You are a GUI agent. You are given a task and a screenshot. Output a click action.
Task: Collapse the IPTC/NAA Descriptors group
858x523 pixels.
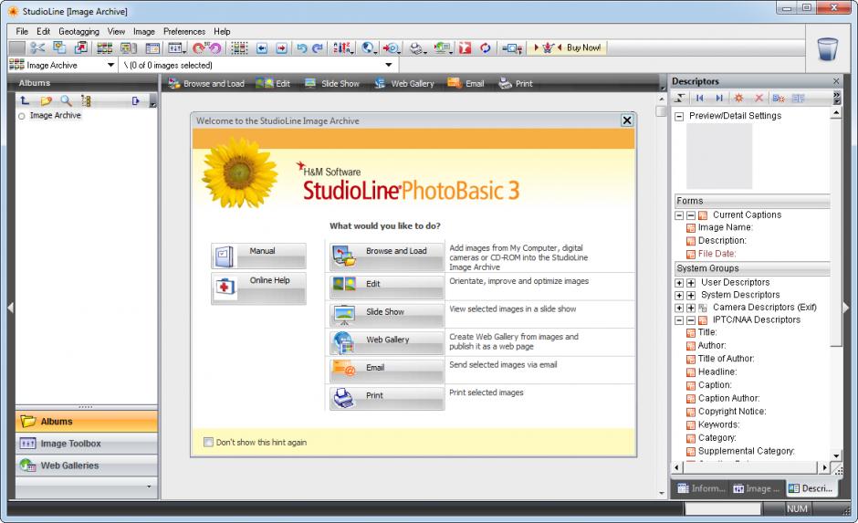tap(679, 320)
